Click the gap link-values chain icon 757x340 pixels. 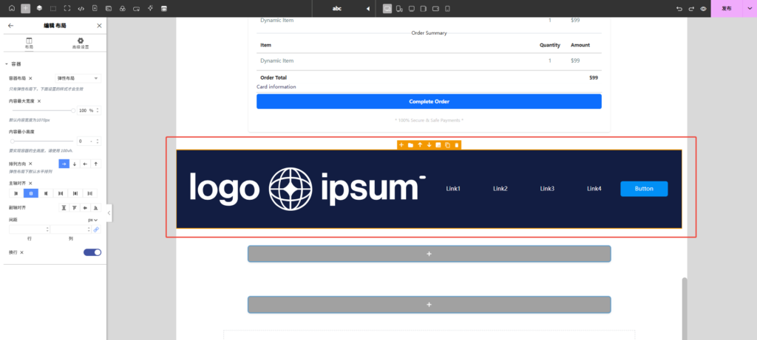[x=96, y=229]
